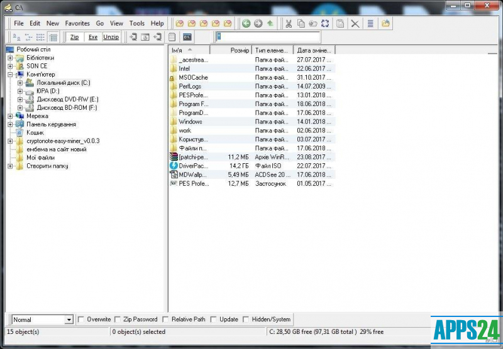
Task: Open the command prompt icon
Action: [187, 37]
